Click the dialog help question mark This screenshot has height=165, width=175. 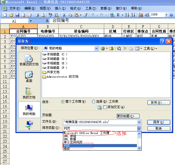click(x=163, y=41)
